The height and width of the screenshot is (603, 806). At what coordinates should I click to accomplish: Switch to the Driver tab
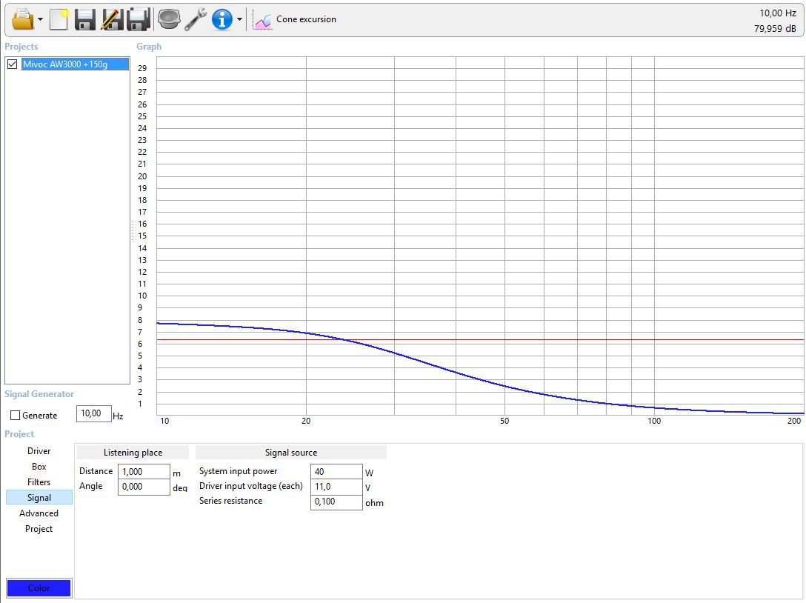point(39,451)
